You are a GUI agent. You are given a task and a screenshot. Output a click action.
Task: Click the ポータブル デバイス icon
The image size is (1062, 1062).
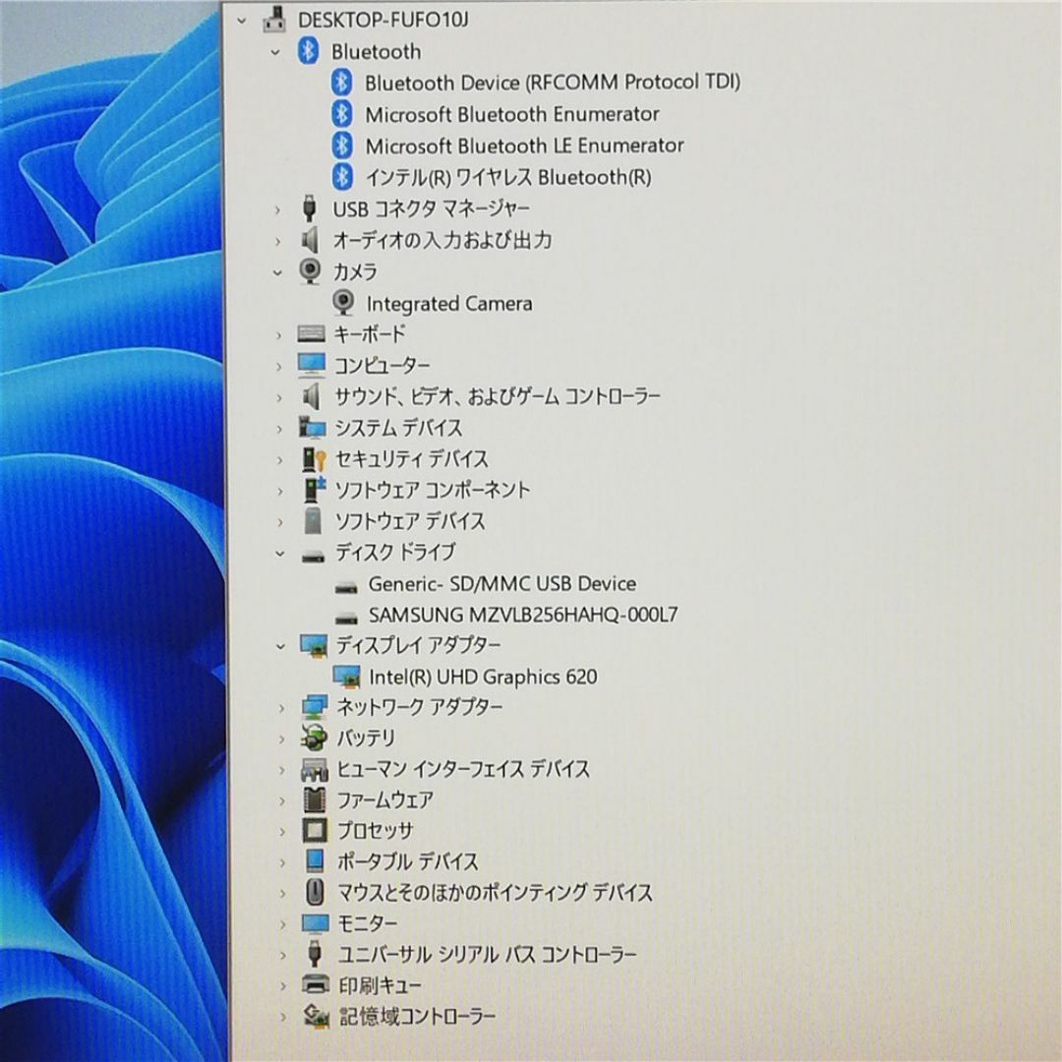[315, 860]
